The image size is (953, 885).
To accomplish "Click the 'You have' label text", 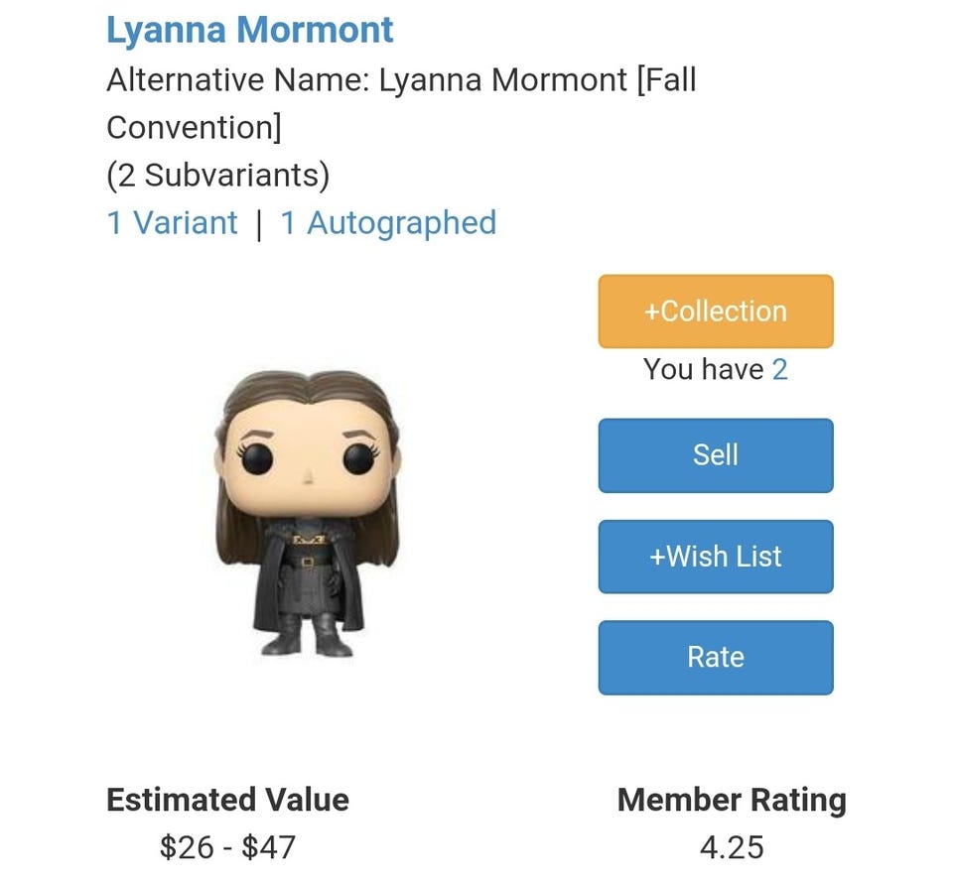I will [x=703, y=370].
